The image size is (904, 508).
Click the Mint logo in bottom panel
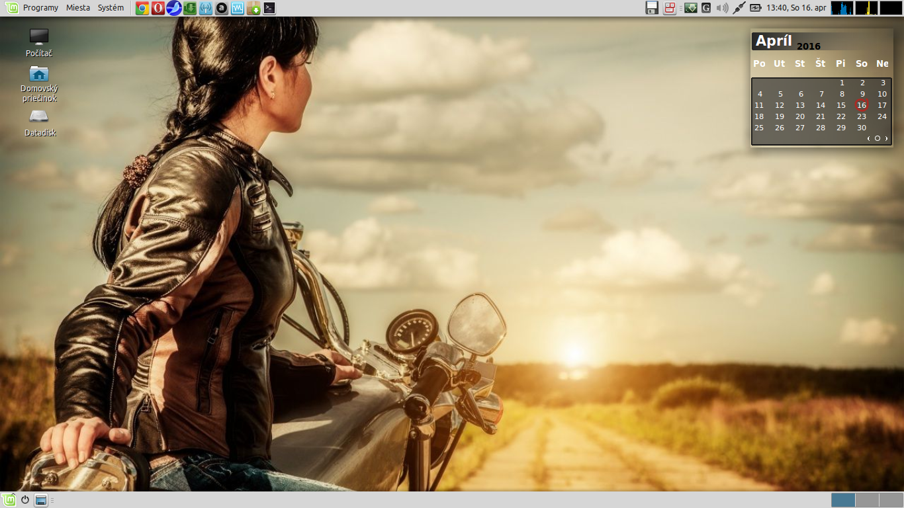[x=9, y=500]
